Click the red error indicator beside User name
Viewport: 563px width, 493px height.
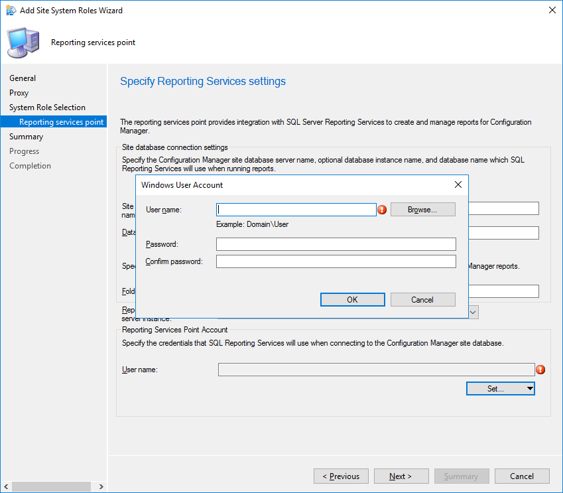383,209
